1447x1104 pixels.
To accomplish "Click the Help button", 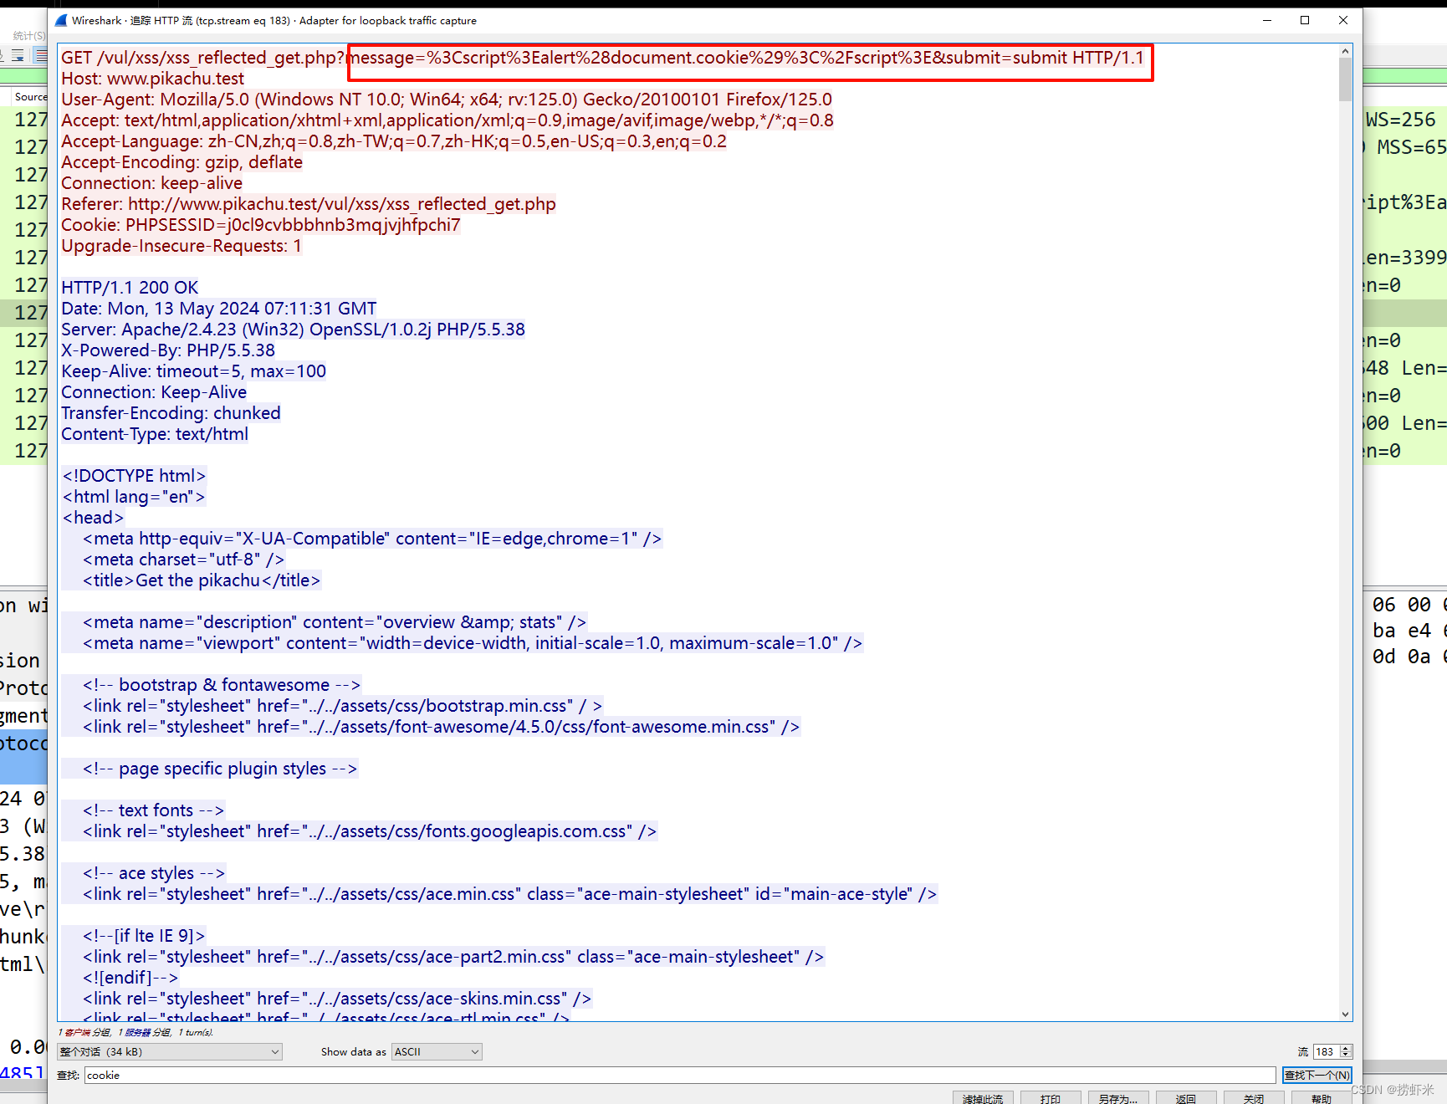I will coord(1322,1098).
